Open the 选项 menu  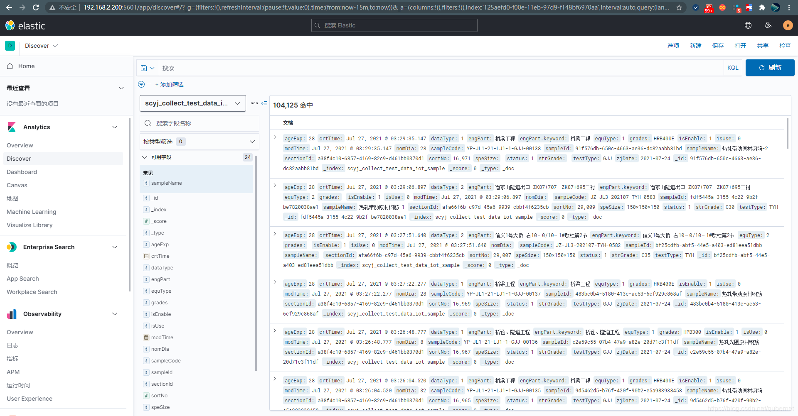pos(673,46)
